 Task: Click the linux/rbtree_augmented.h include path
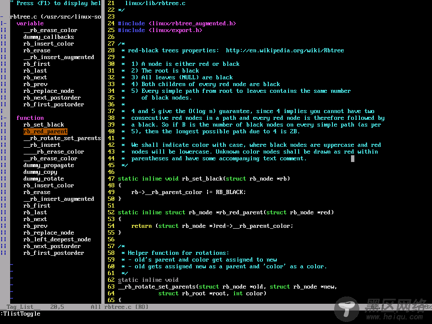pyautogui.click(x=192, y=24)
